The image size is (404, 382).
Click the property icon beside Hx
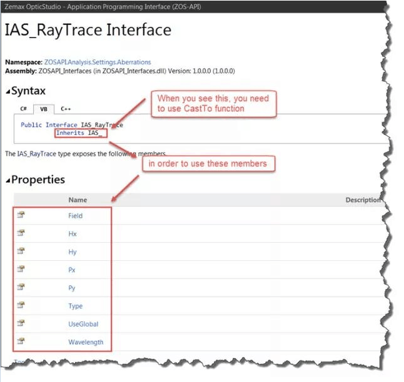tap(21, 233)
